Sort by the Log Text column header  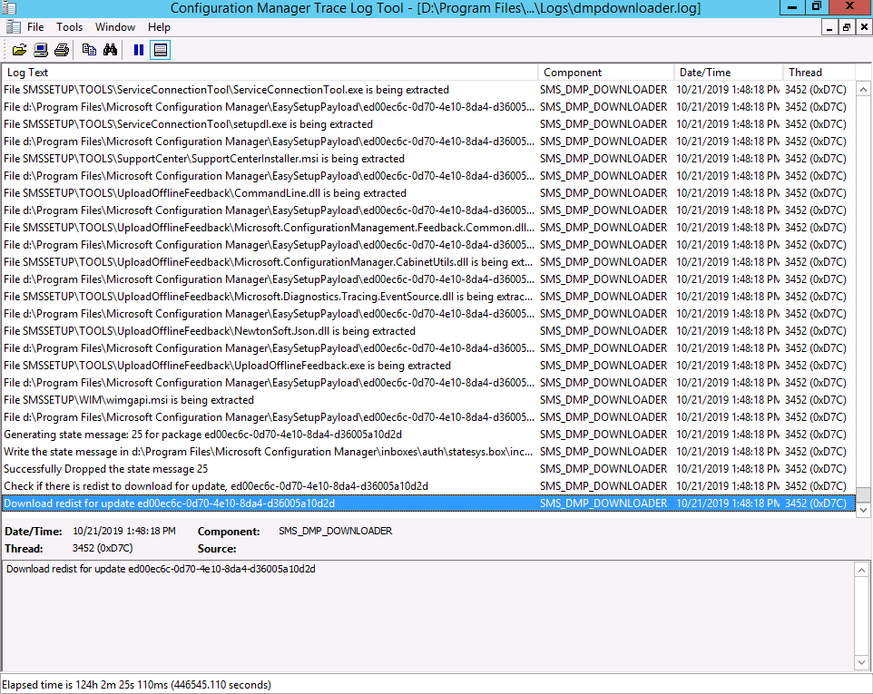(x=270, y=73)
